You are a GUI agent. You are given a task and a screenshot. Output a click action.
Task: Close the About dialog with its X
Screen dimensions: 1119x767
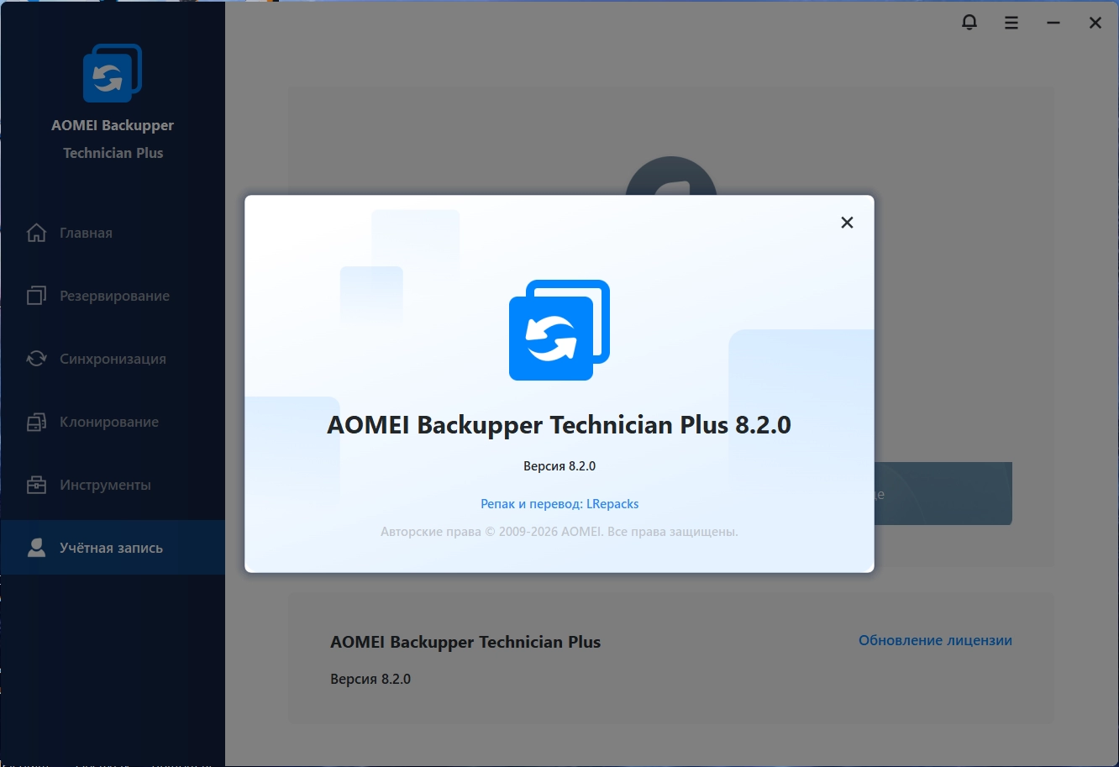pos(847,223)
